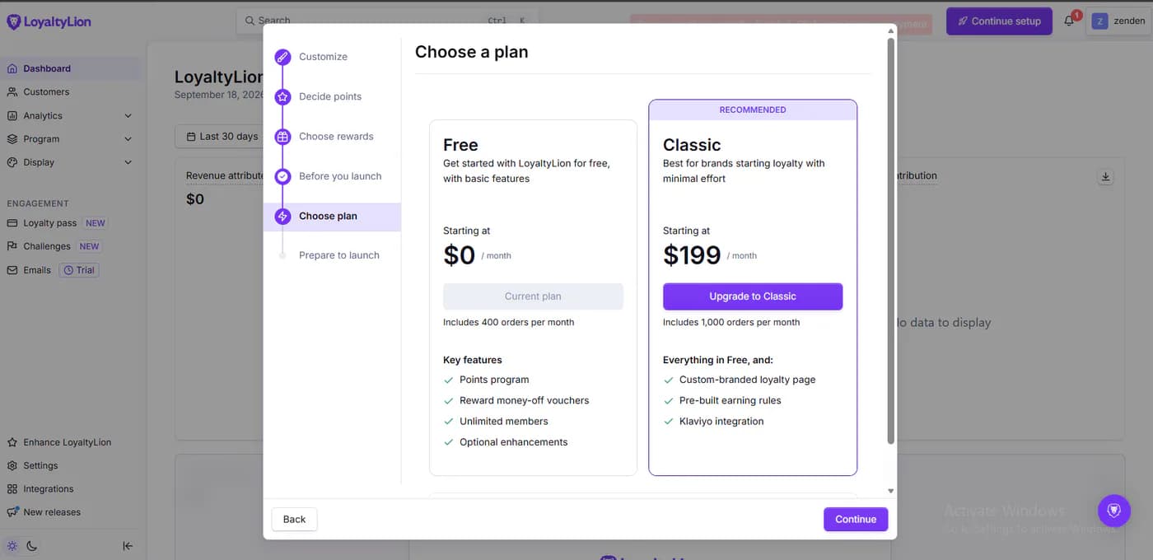Expand the Analytics menu chevron
This screenshot has height=560, width=1153.
(128, 116)
